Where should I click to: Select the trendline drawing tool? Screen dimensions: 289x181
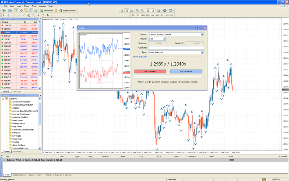[x=24, y=15]
